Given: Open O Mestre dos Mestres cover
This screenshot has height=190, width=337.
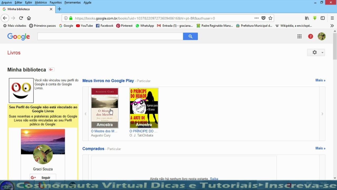Looking at the screenshot, I should 105,108.
